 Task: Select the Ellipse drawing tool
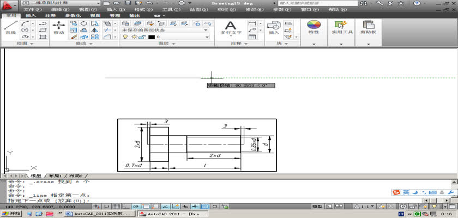[25, 37]
